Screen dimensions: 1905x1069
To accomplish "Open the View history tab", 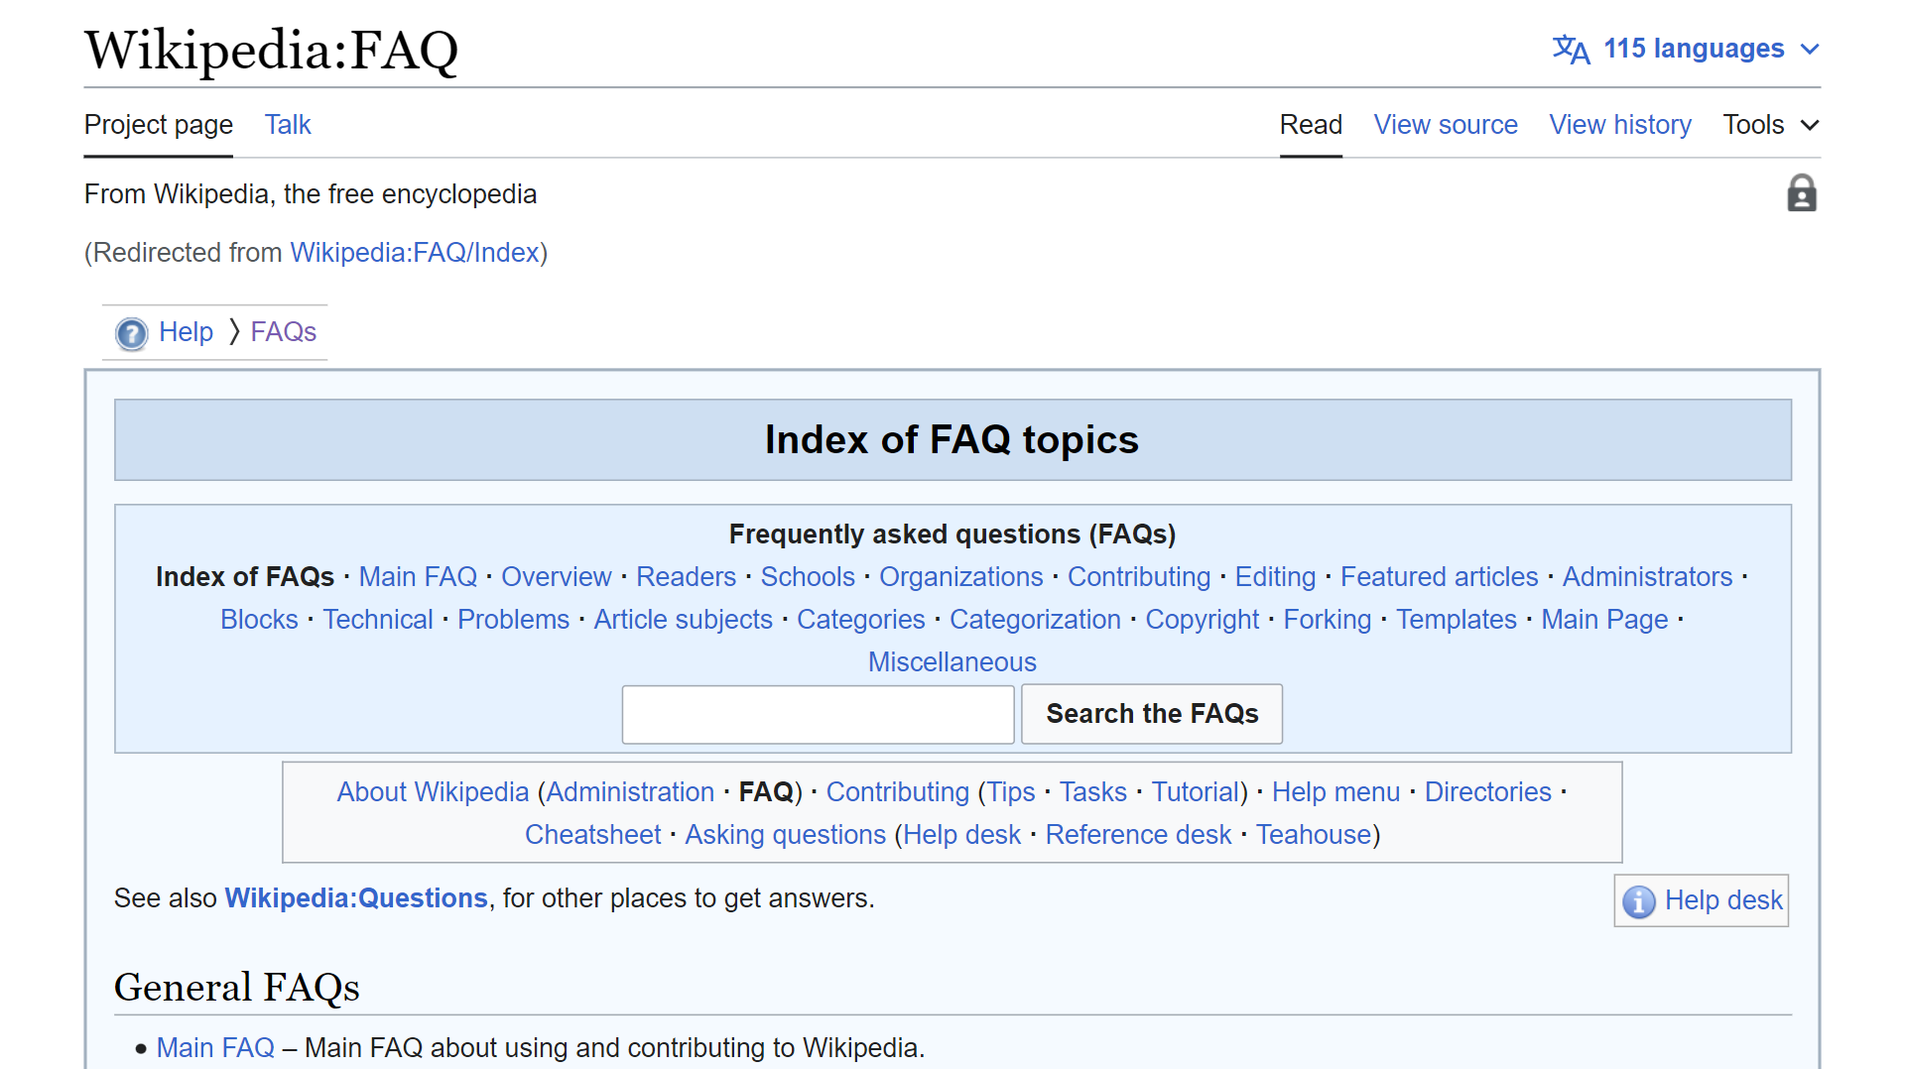I will [1620, 125].
